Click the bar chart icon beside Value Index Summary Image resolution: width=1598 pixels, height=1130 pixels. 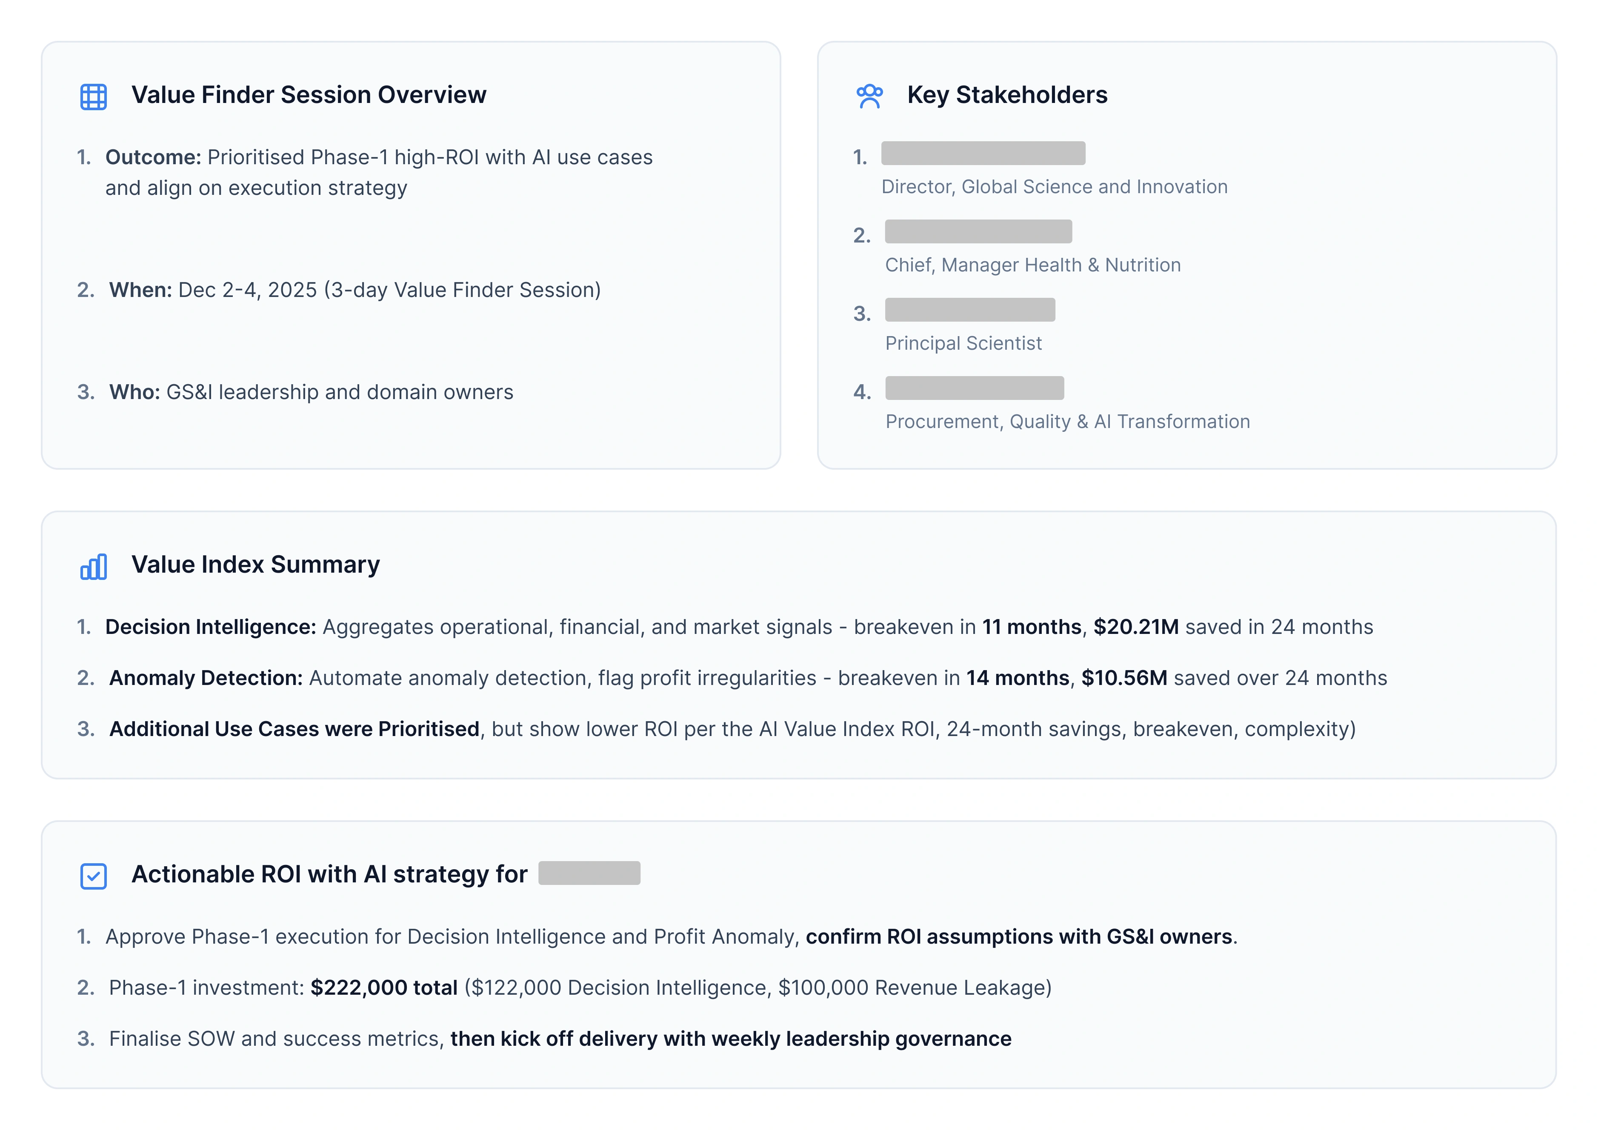pyautogui.click(x=93, y=566)
